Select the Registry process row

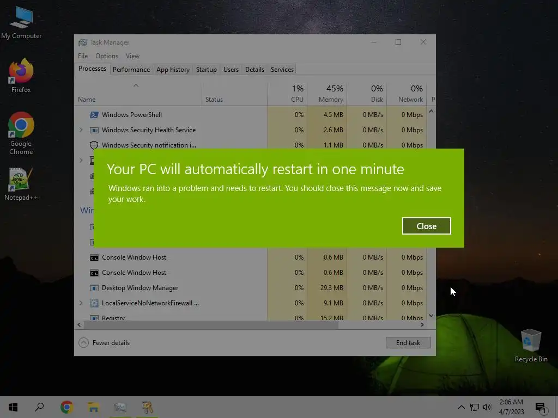251,317
